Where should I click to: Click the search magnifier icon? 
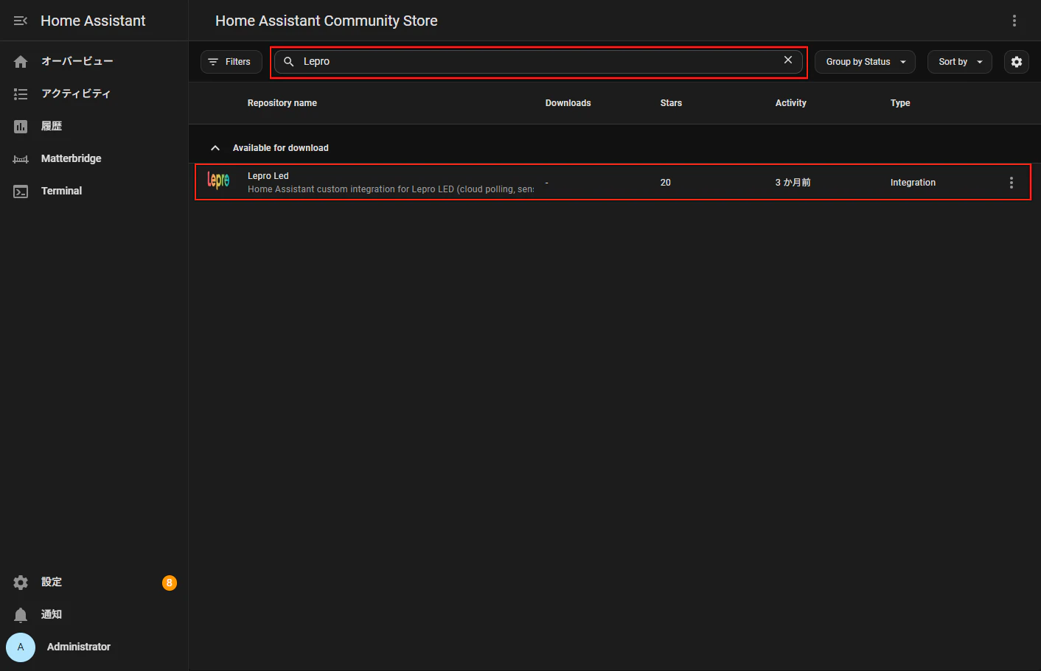coord(289,62)
